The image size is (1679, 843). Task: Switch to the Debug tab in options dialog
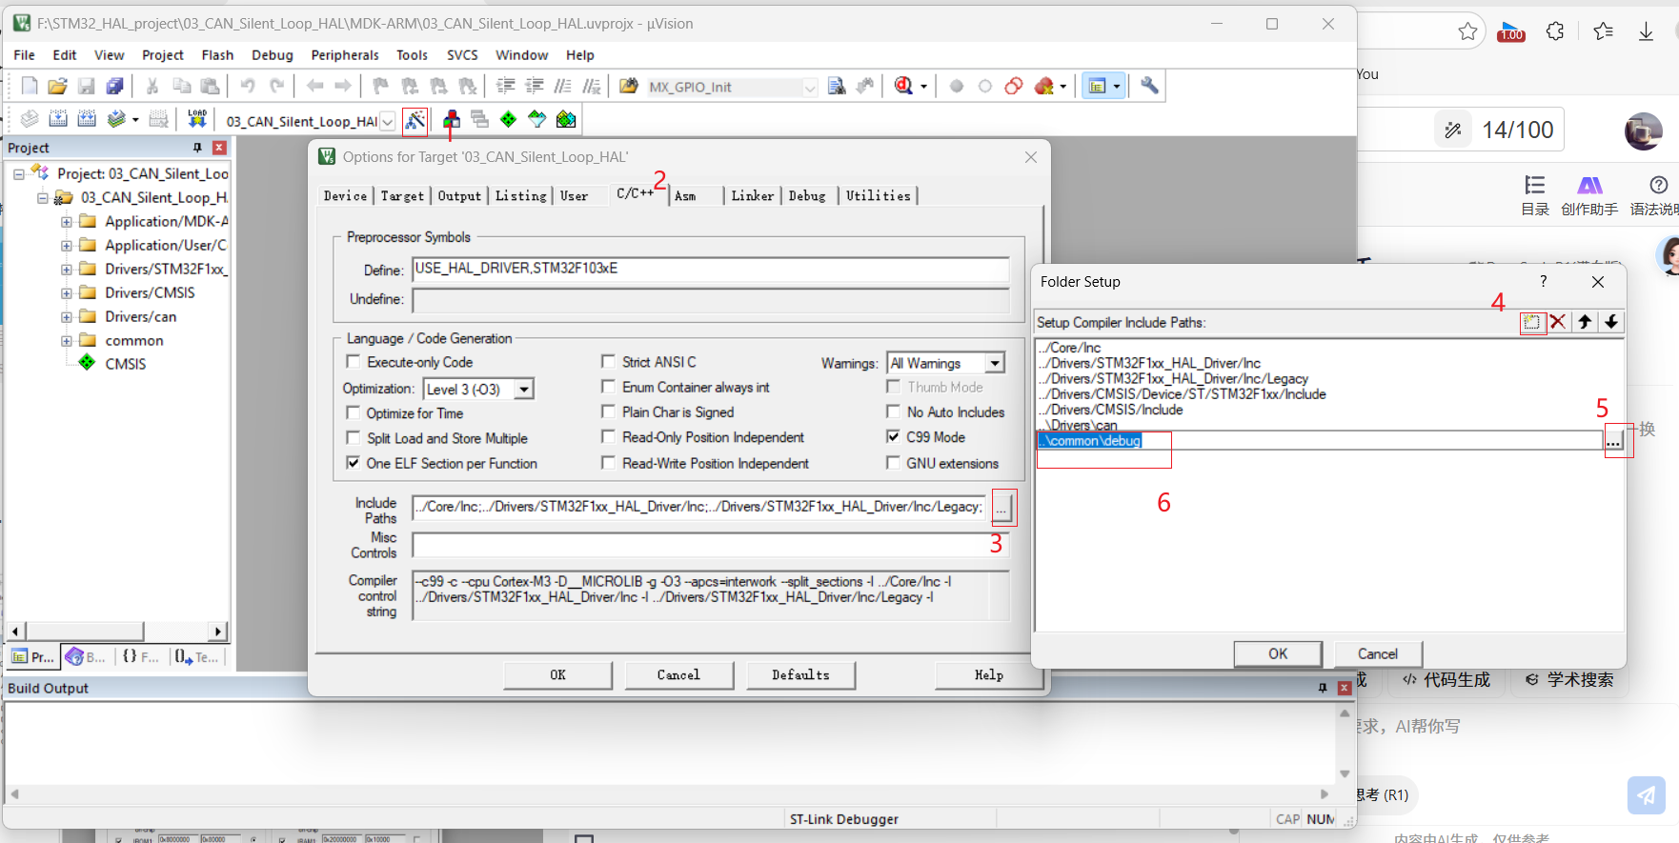coord(807,195)
